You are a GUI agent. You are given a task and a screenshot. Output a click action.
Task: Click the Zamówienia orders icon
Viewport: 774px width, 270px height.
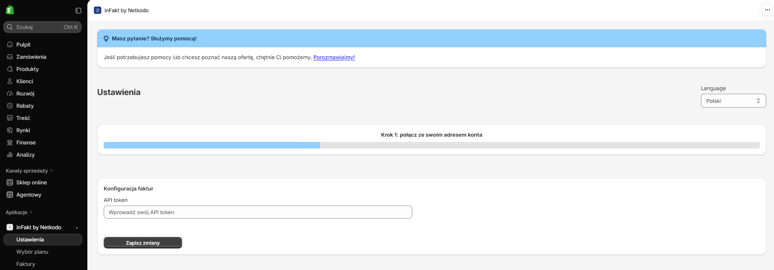(10, 57)
